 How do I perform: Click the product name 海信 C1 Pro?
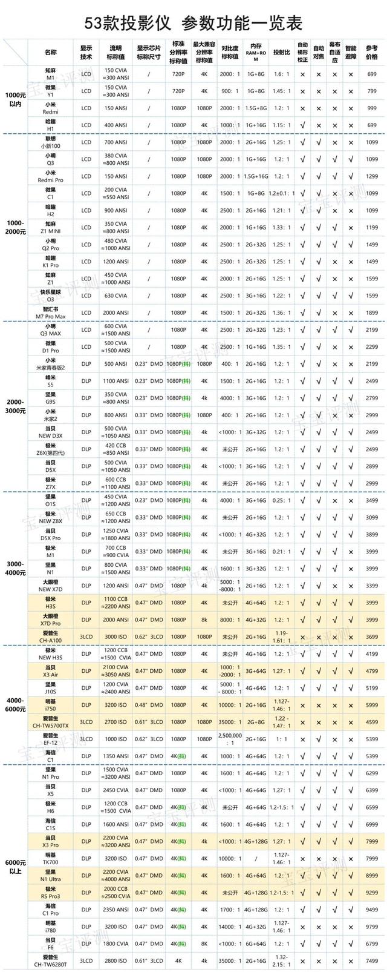(x=51, y=910)
